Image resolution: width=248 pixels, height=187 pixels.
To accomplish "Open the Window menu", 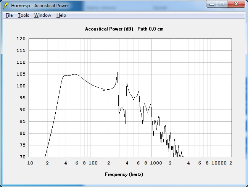I will click(43, 15).
